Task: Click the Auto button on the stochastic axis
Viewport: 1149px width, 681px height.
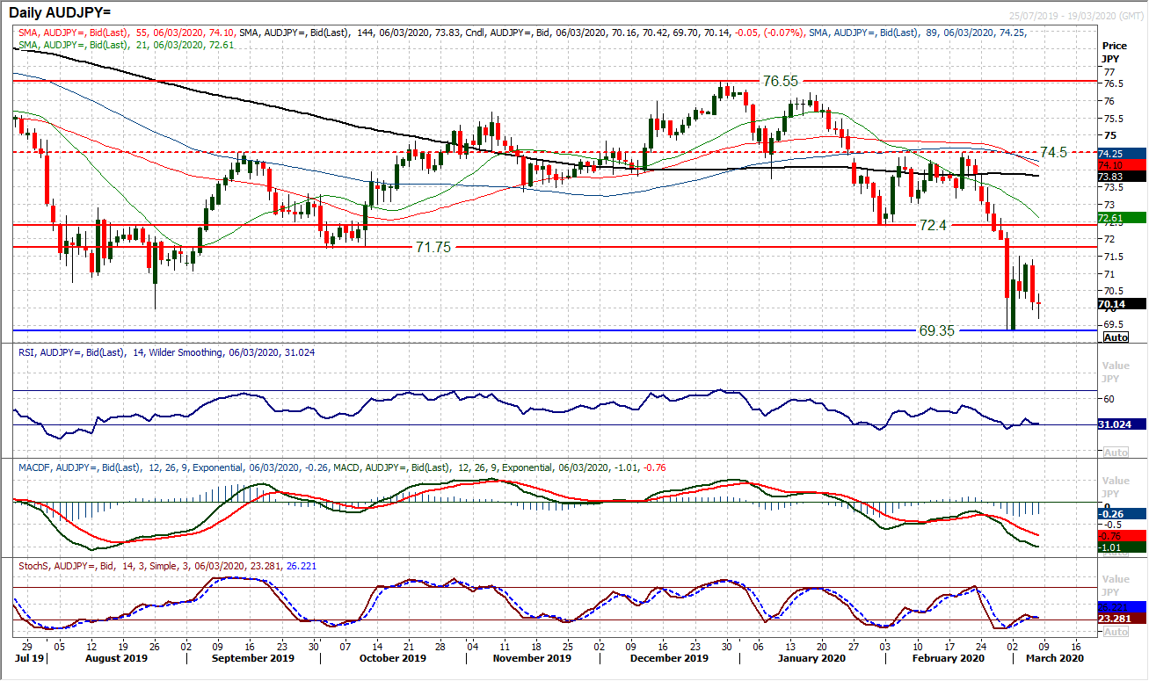Action: point(1115,629)
